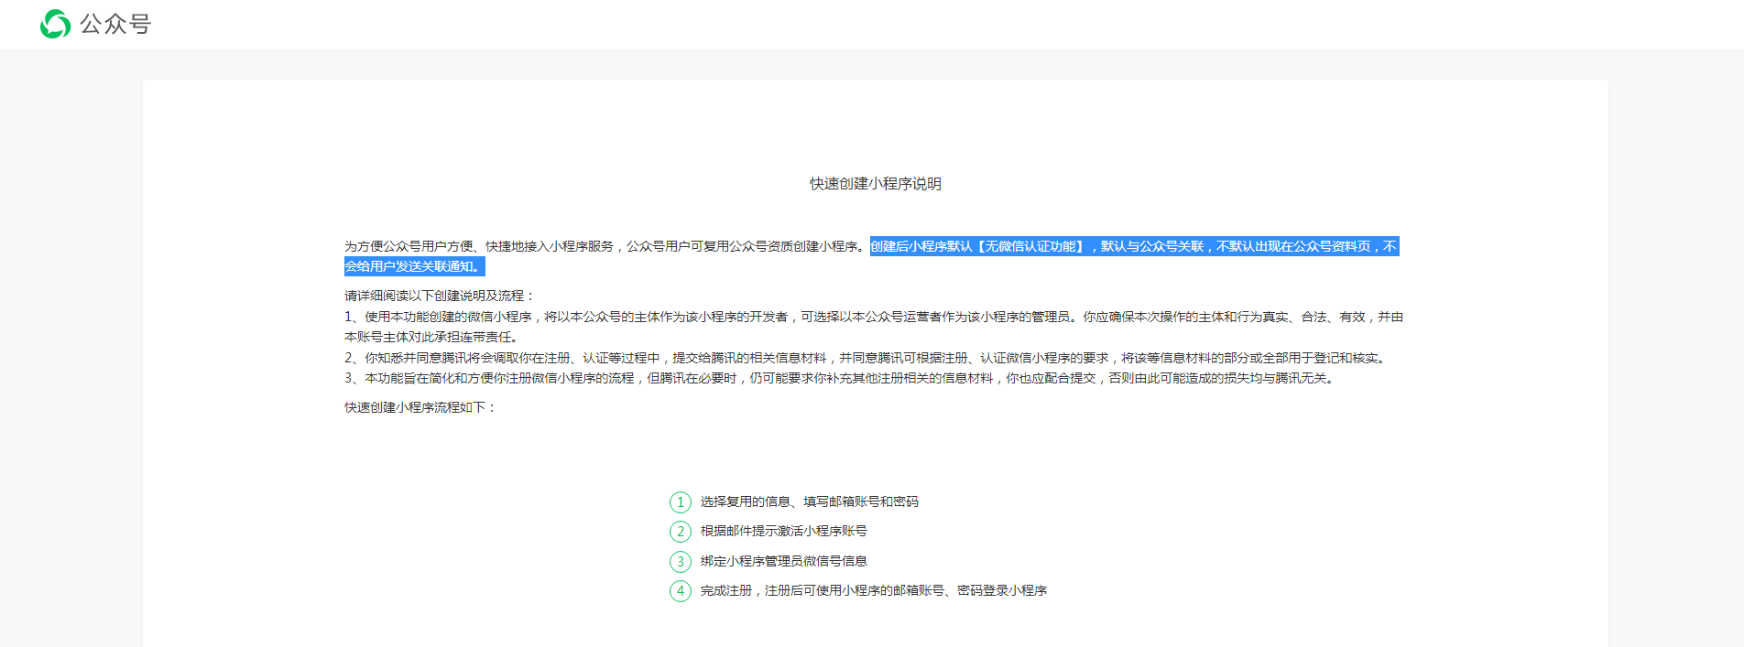The width and height of the screenshot is (1744, 647).
Task: Click the step 2 circle icon
Action: point(681,532)
